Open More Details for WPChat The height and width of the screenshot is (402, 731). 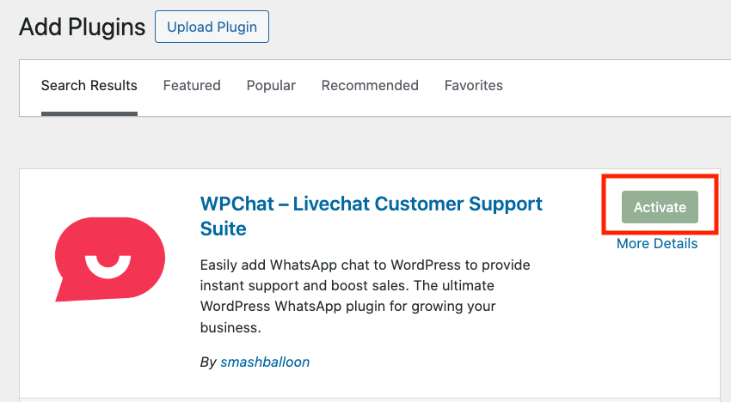(x=657, y=244)
